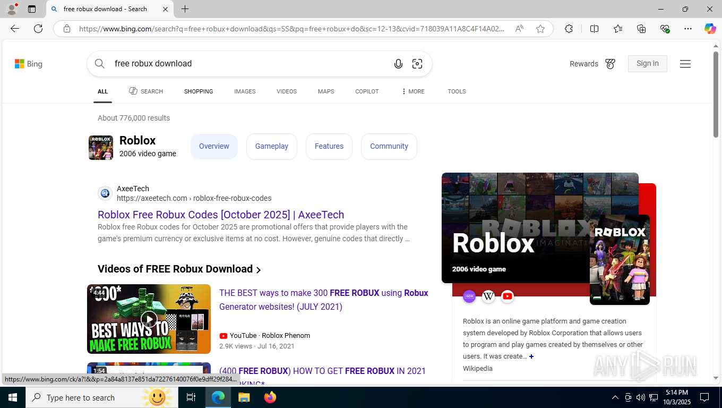Open the Collections icon
This screenshot has height=408, width=722.
641,29
